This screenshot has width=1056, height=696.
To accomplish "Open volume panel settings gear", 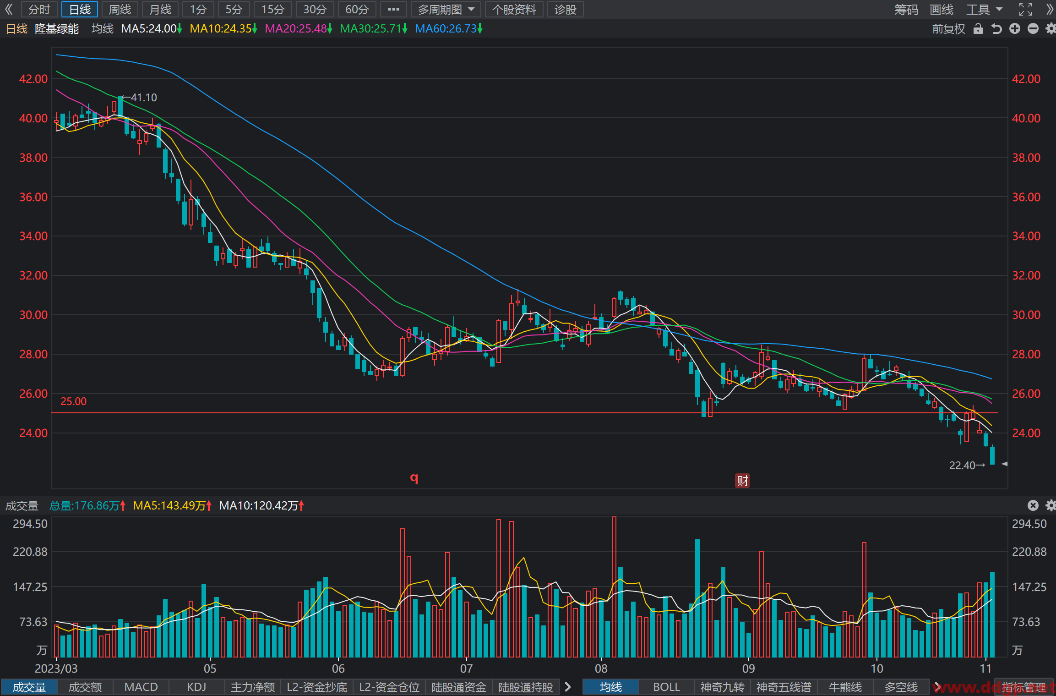I will 1051,505.
